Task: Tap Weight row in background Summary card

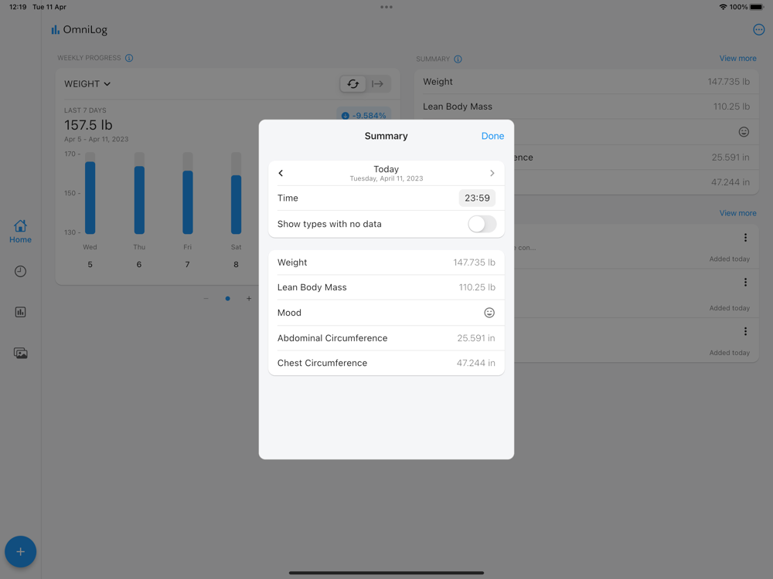Action: click(x=586, y=82)
